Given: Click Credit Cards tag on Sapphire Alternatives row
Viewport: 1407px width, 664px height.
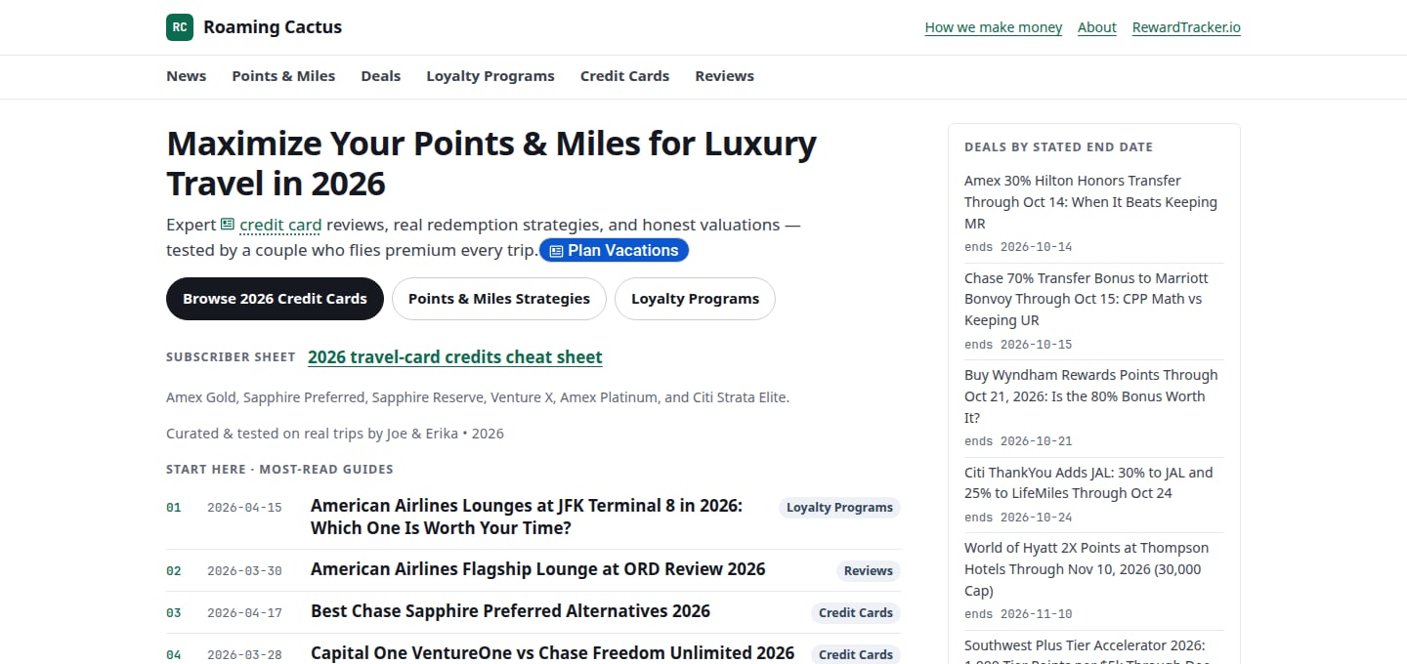Looking at the screenshot, I should click(x=855, y=613).
